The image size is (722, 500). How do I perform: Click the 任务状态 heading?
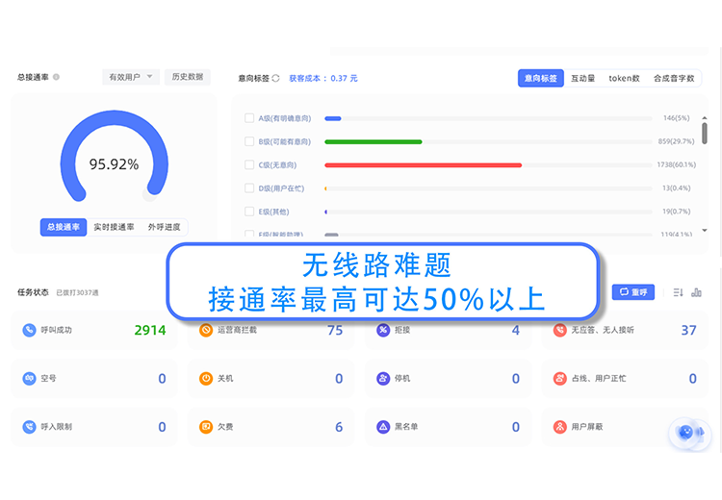(x=33, y=292)
